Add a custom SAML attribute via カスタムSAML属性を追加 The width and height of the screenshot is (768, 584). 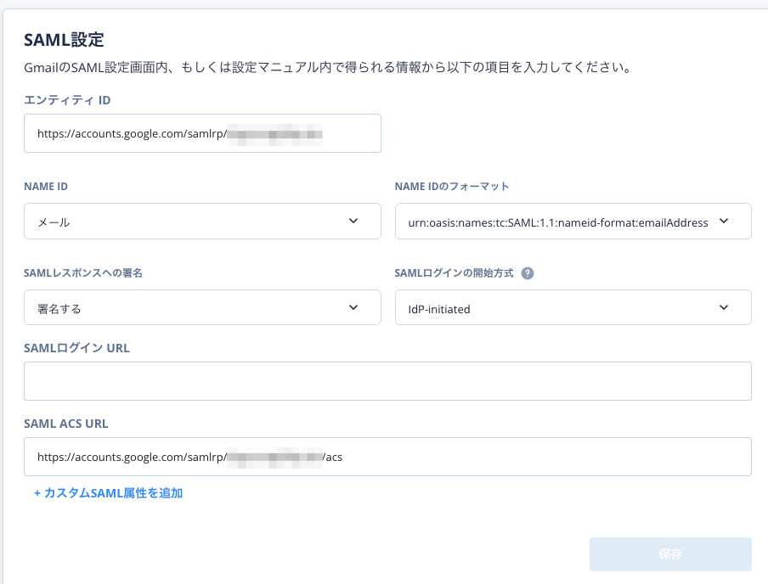tap(108, 492)
